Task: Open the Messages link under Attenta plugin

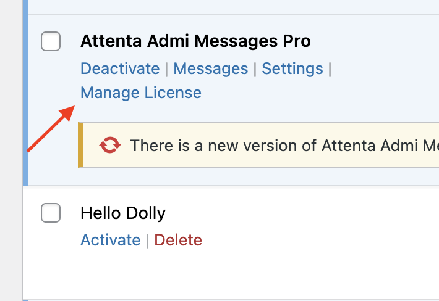Action: (211, 68)
